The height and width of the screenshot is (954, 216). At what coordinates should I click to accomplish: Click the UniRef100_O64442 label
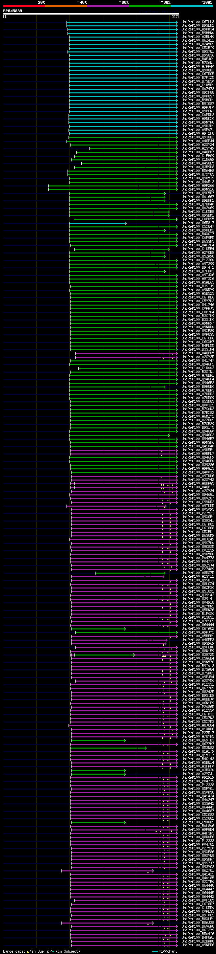(198, 896)
